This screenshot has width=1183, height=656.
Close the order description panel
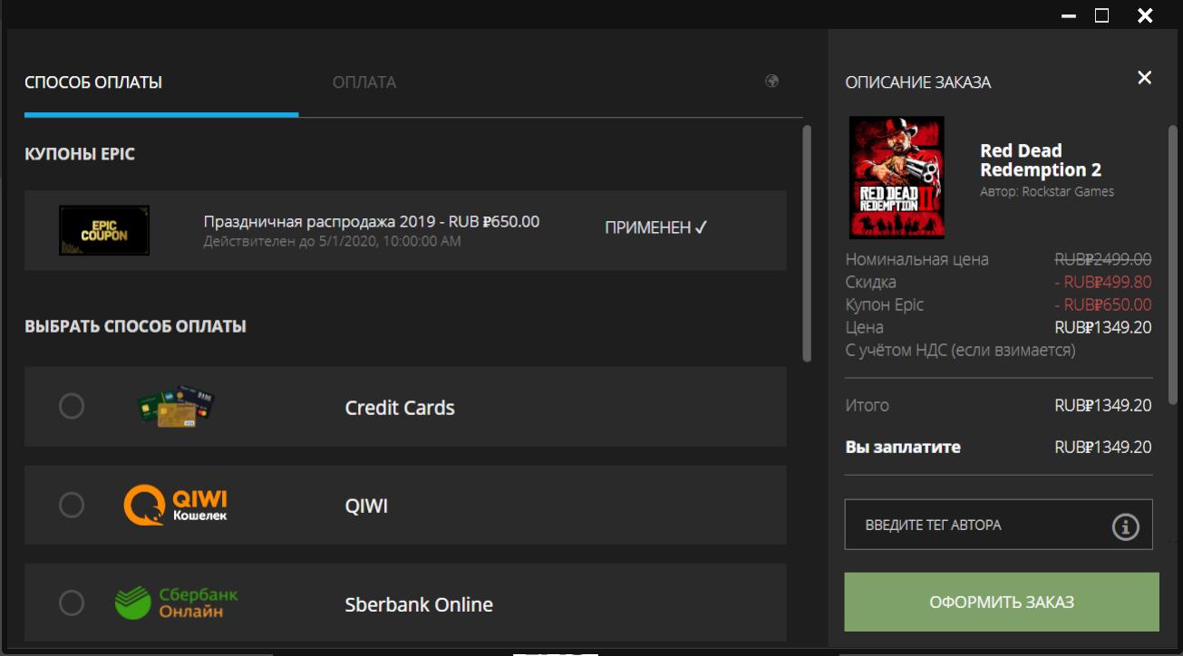click(x=1145, y=78)
